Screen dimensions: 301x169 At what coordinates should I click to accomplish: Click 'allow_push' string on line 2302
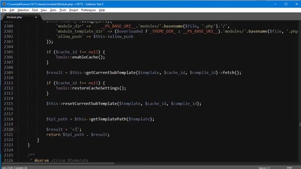point(70,37)
